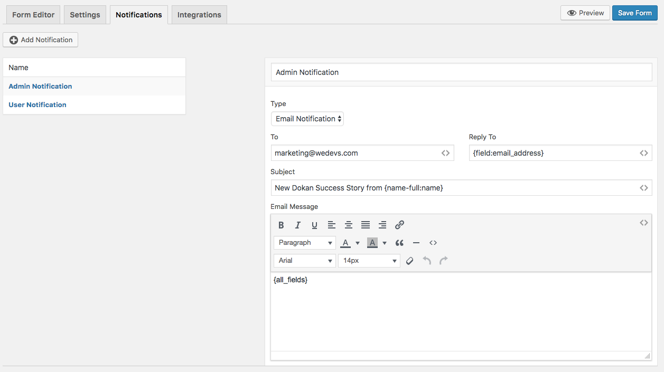Toggle italic formatting in email editor
This screenshot has height=372, width=664.
coord(297,225)
